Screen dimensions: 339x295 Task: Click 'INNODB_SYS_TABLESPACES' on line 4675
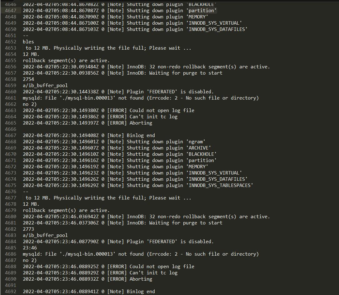pos(219,185)
